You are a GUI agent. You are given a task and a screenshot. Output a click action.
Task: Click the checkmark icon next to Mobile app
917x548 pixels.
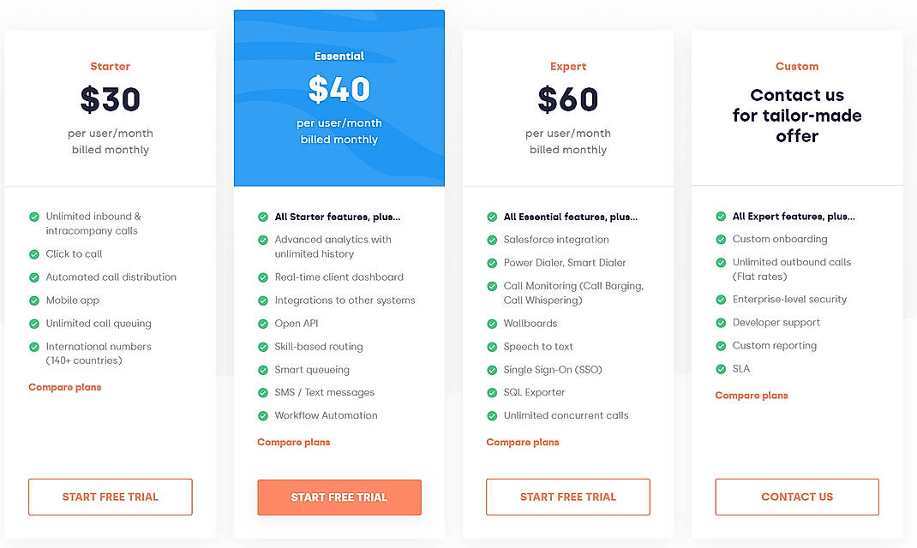pyautogui.click(x=34, y=301)
